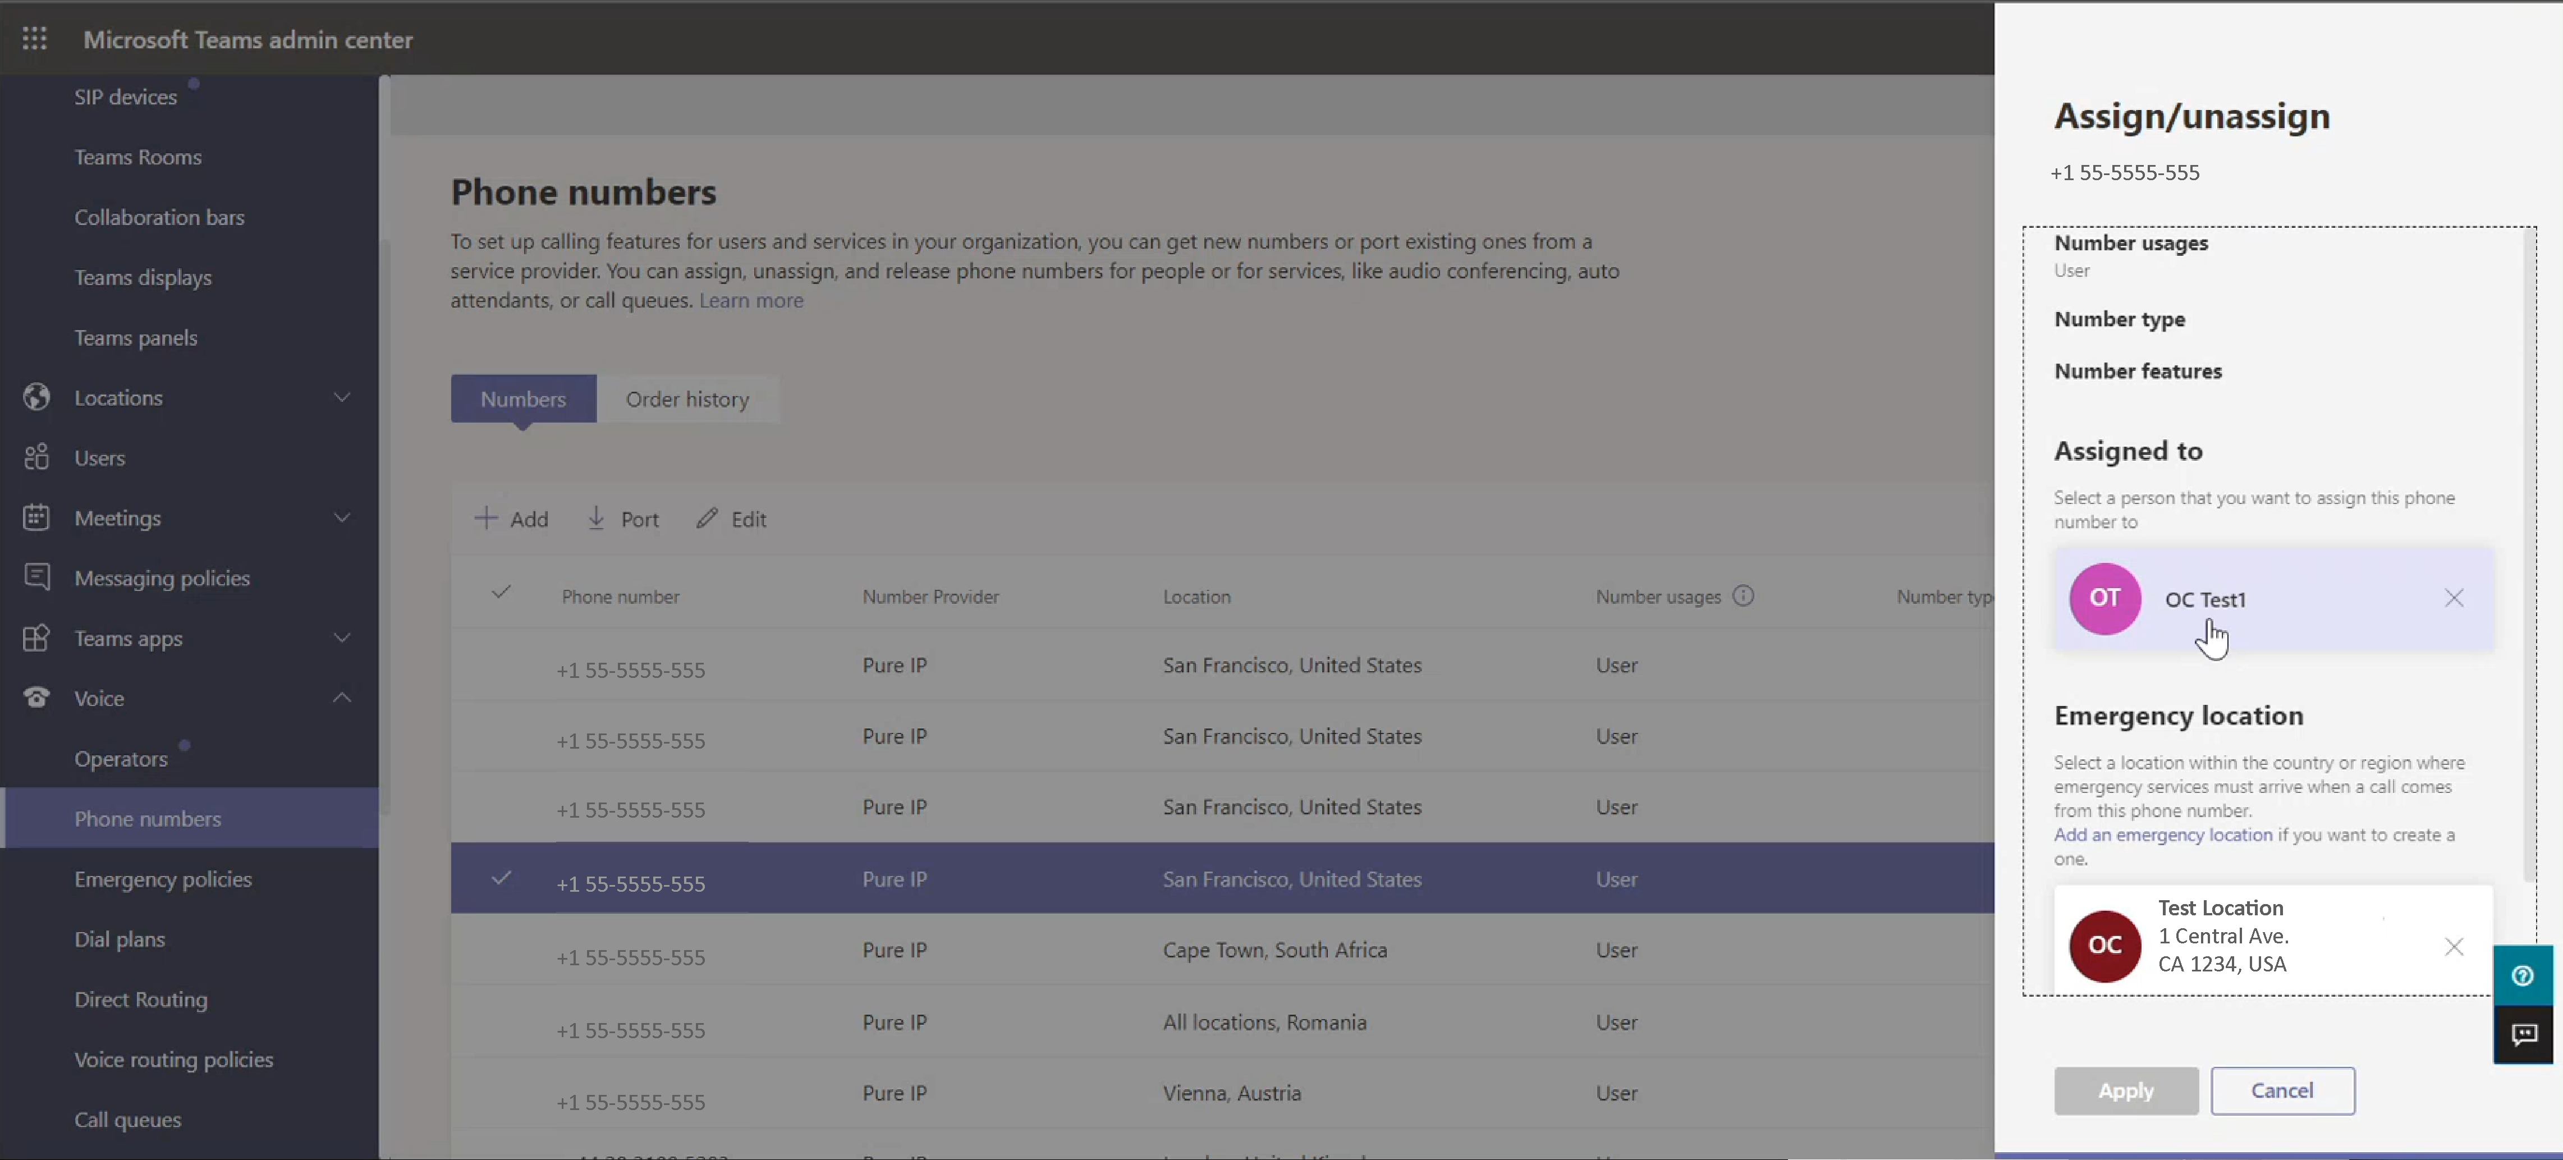2563x1160 pixels.
Task: Select the Locations globe icon
Action: click(37, 396)
